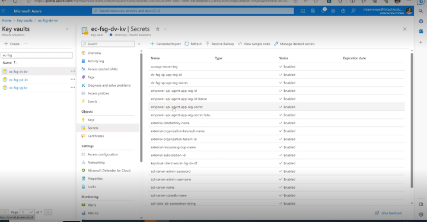Open Properties menu item
The width and height of the screenshot is (427, 222).
[x=95, y=179]
